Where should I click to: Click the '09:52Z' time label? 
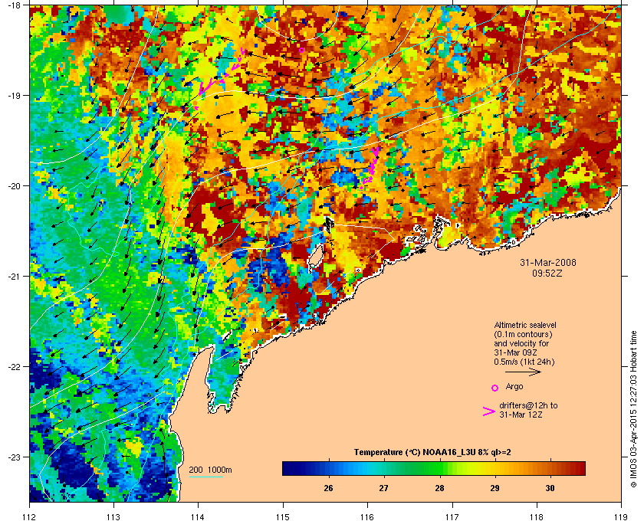(547, 273)
